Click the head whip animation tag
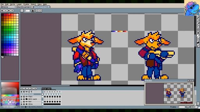The width and height of the screenshot is (200, 112). tap(46, 89)
